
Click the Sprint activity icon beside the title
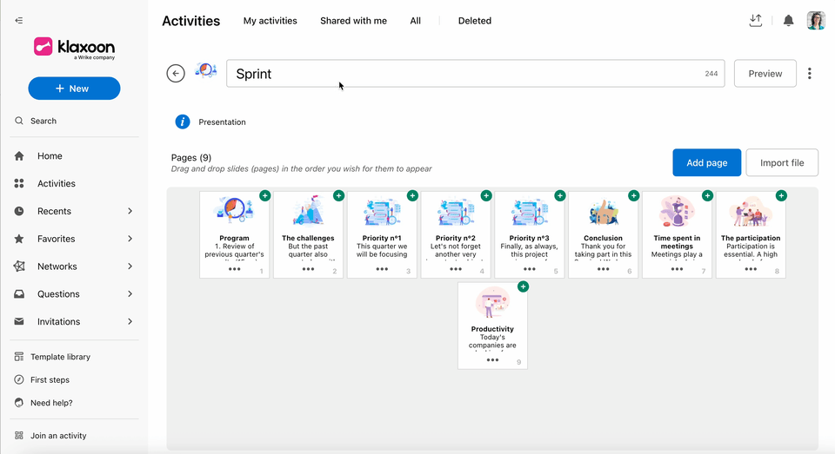point(206,70)
